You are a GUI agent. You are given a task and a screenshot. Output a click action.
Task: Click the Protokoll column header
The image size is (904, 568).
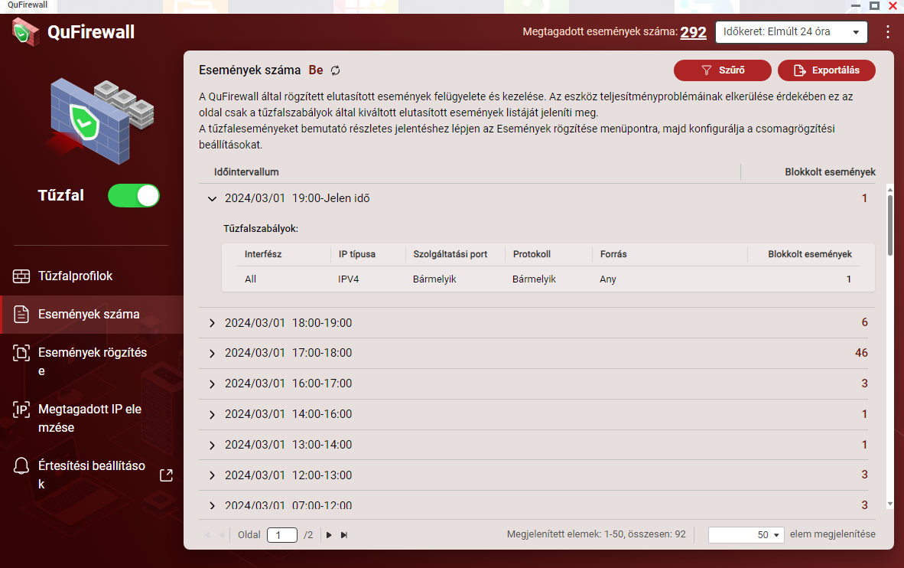(x=532, y=254)
